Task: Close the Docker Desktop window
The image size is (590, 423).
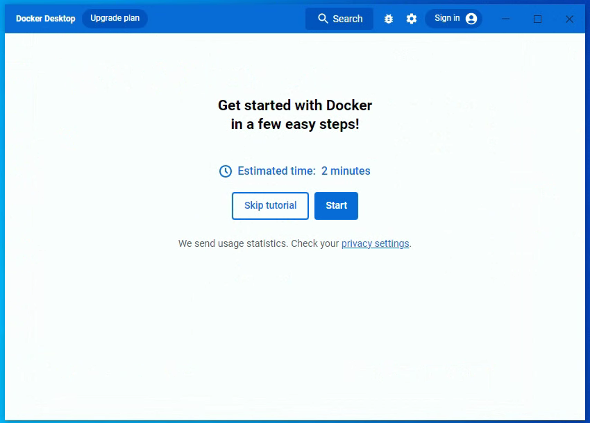Action: 569,19
